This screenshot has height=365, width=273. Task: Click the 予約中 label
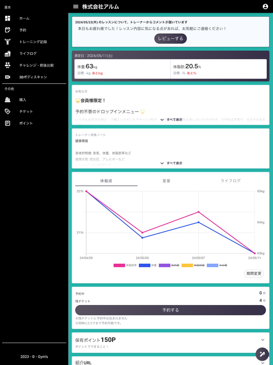[80, 294]
